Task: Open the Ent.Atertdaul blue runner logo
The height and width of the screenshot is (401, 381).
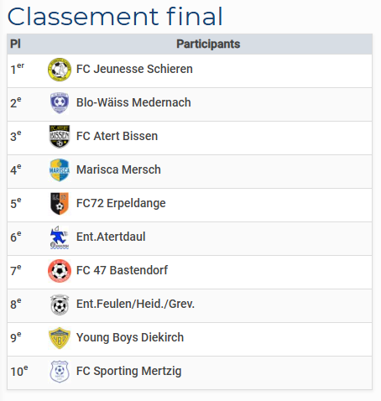Action: point(60,237)
